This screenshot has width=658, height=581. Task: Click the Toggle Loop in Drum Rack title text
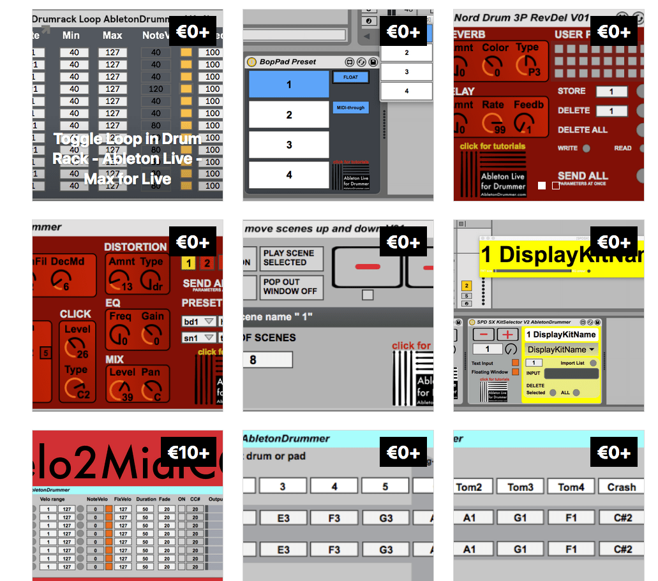pyautogui.click(x=128, y=159)
